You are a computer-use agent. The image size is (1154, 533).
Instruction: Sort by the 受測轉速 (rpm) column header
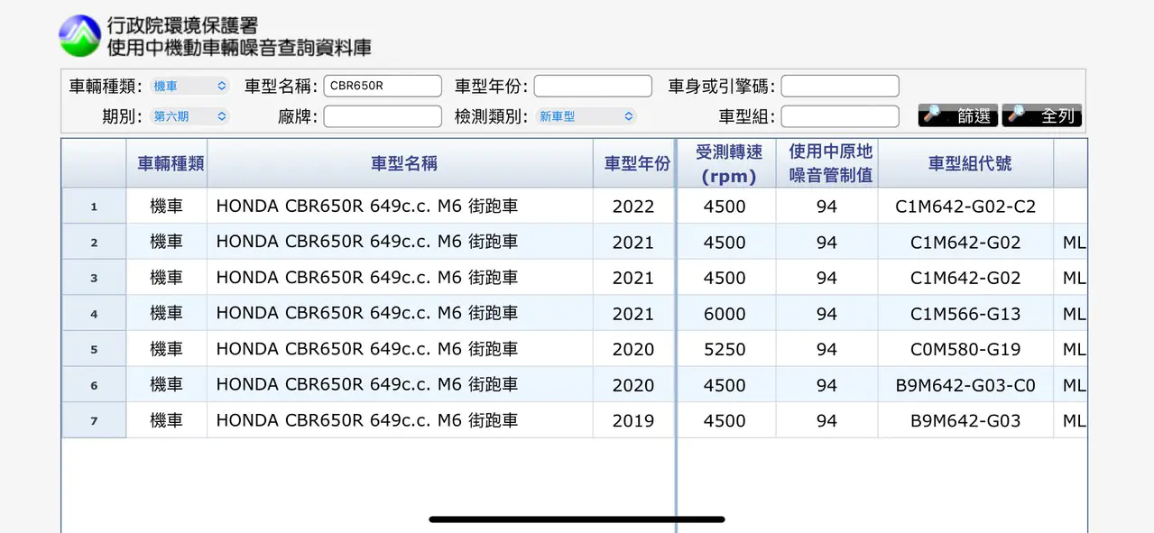[x=726, y=163]
